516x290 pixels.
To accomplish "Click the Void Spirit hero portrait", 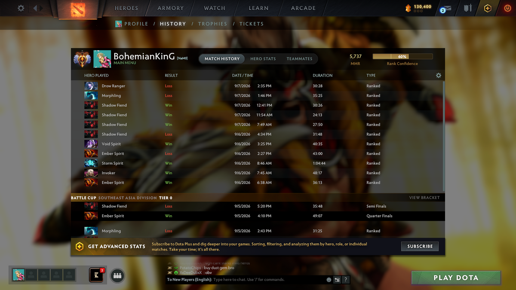I will point(91,144).
